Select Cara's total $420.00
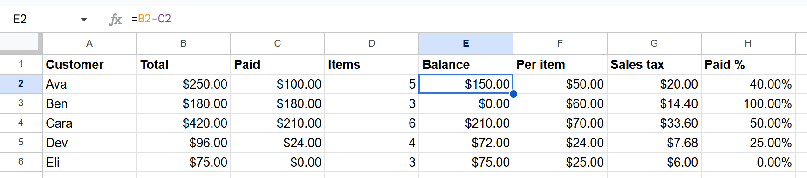 (x=184, y=123)
